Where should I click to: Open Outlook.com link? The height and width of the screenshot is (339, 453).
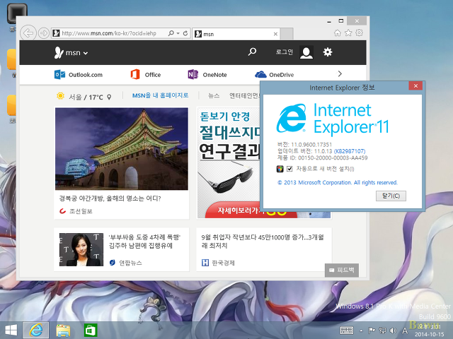79,75
